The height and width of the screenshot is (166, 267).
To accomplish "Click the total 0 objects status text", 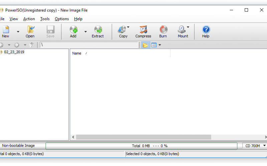I will [x=22, y=154].
